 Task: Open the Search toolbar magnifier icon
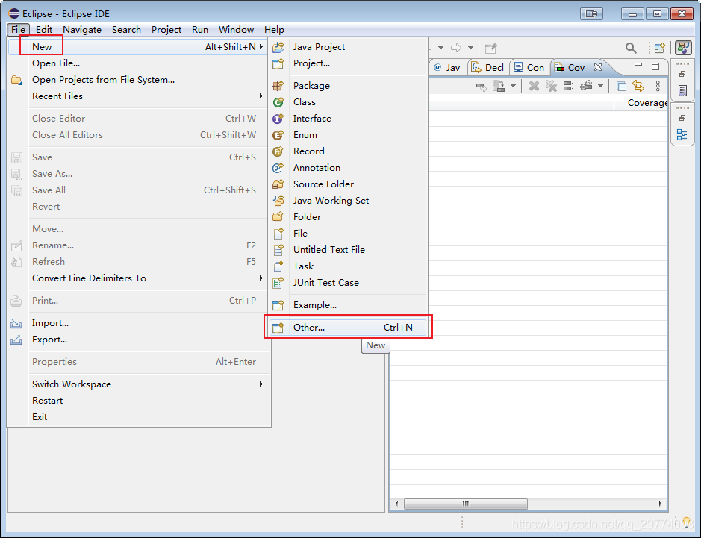pyautogui.click(x=631, y=47)
